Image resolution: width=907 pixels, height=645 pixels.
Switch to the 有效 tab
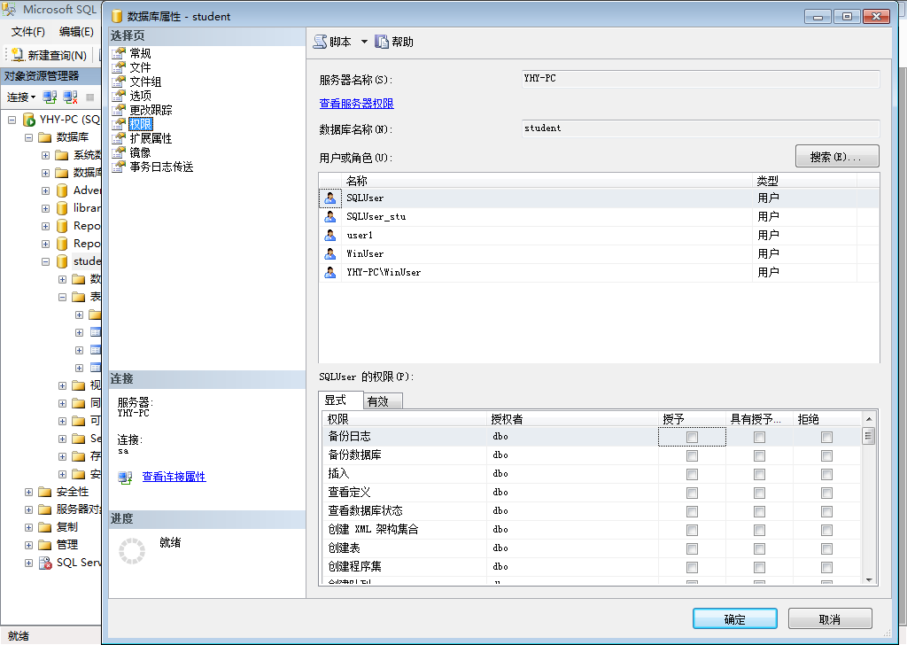coord(383,401)
